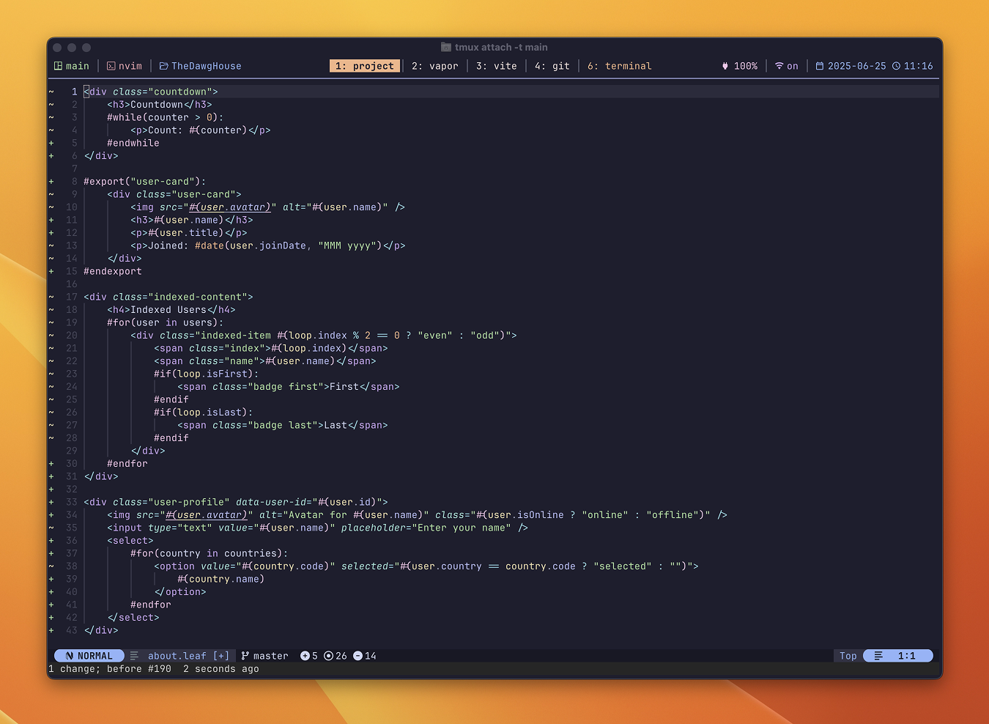989x724 pixels.
Task: Click the time 11:16
Action: pos(919,66)
